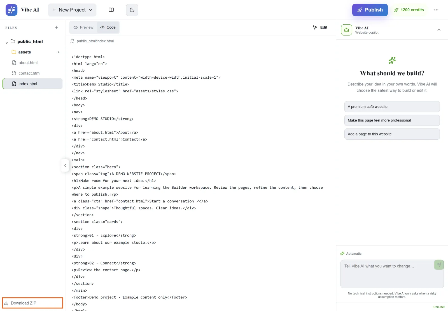Open the docs book icon in the top bar
The width and height of the screenshot is (448, 311).
(x=111, y=10)
